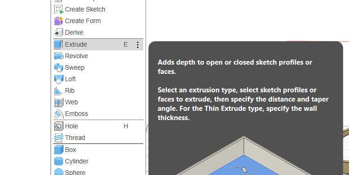The height and width of the screenshot is (175, 349).
Task: Select the Sphere menu item
Action: [x=98, y=172]
